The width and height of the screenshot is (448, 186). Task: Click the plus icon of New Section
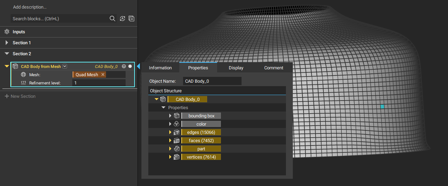pyautogui.click(x=7, y=96)
